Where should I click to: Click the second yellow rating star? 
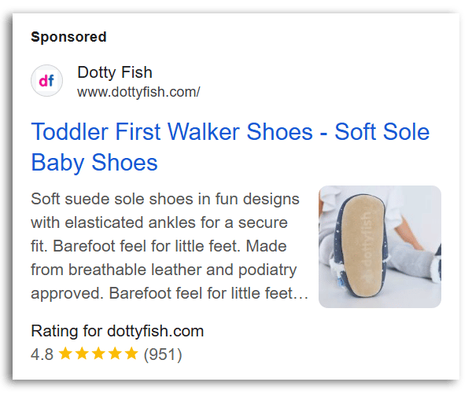82,354
